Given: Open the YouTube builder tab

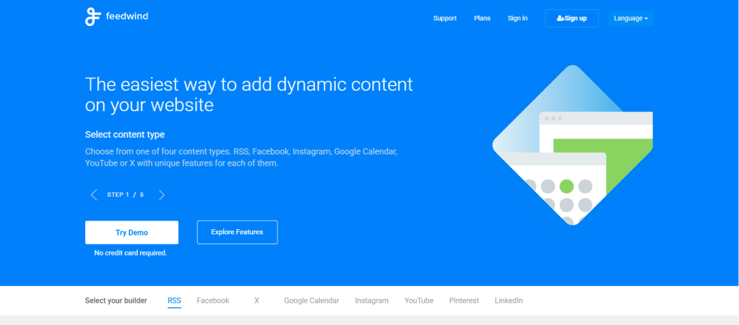Looking at the screenshot, I should 419,300.
